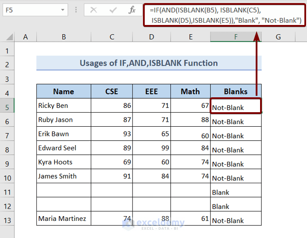Viewport: 307px width, 238px height.
Task: Click the formula bar options dots
Action: (x=76, y=10)
